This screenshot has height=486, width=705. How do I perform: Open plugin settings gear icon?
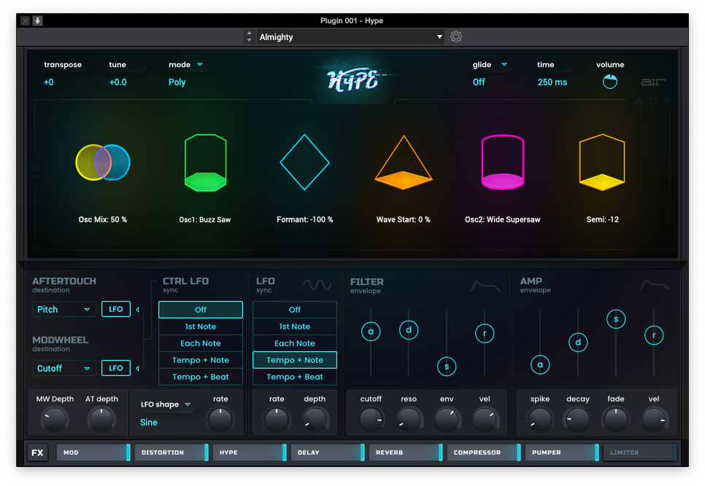click(x=456, y=37)
